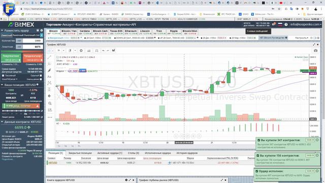Screen dimensions: 325x183
Task: Switch to the Стопы [0] tab
Action: coord(133,153)
